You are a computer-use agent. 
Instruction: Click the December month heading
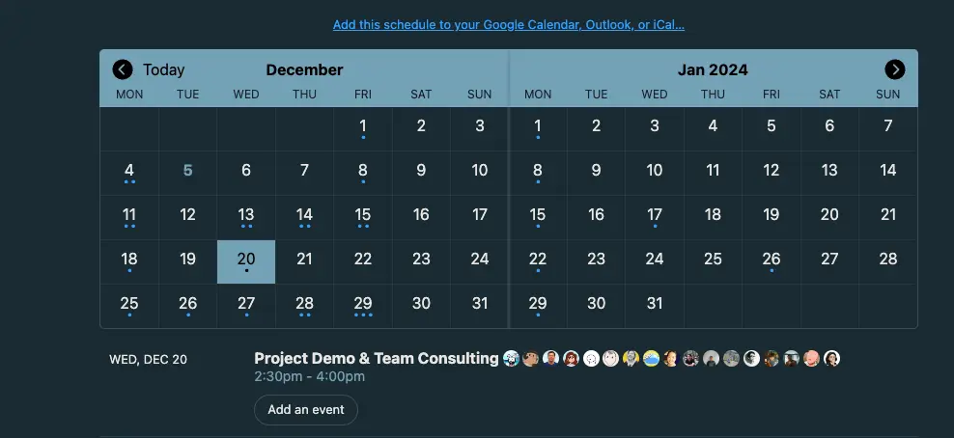pyautogui.click(x=304, y=69)
